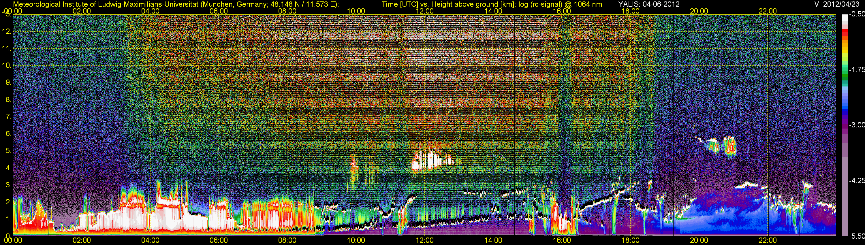Click the 12:00 label on the top time axis

point(424,11)
